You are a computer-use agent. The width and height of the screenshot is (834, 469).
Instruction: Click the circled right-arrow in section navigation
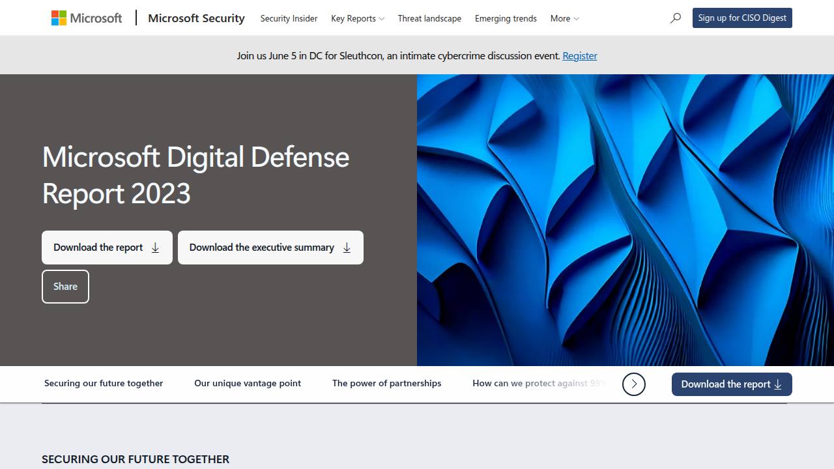click(634, 384)
